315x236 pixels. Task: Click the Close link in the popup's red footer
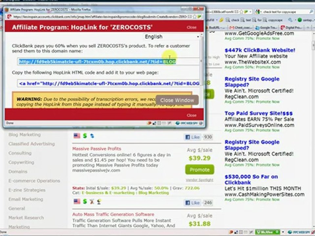(x=191, y=115)
